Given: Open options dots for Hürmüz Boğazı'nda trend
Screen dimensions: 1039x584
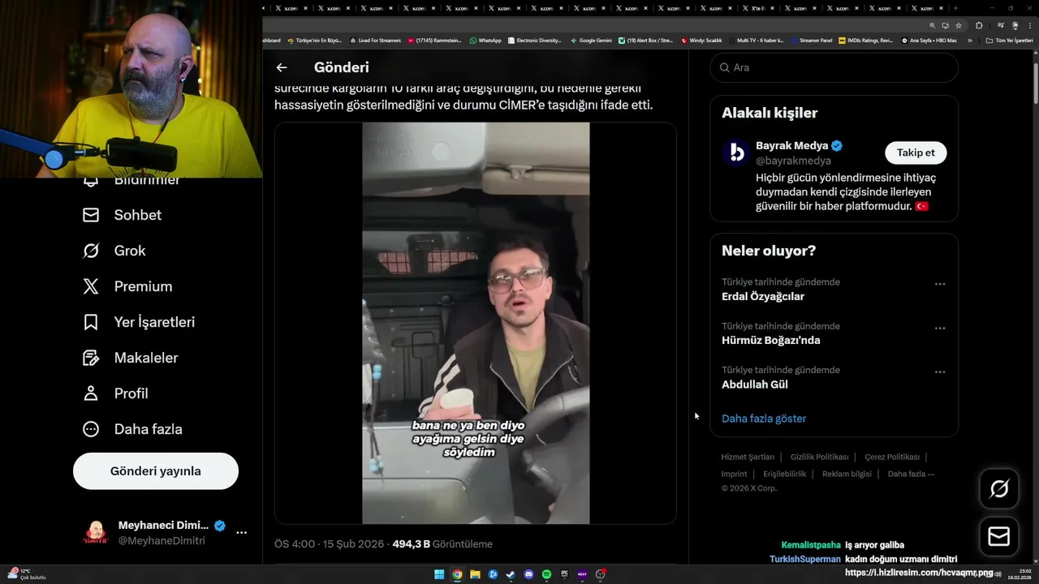Looking at the screenshot, I should coord(940,328).
